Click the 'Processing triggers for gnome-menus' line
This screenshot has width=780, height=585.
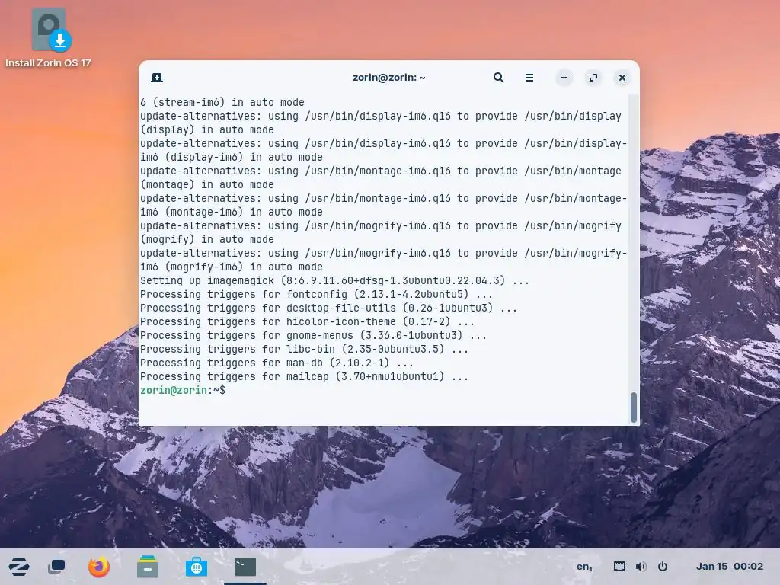point(313,335)
